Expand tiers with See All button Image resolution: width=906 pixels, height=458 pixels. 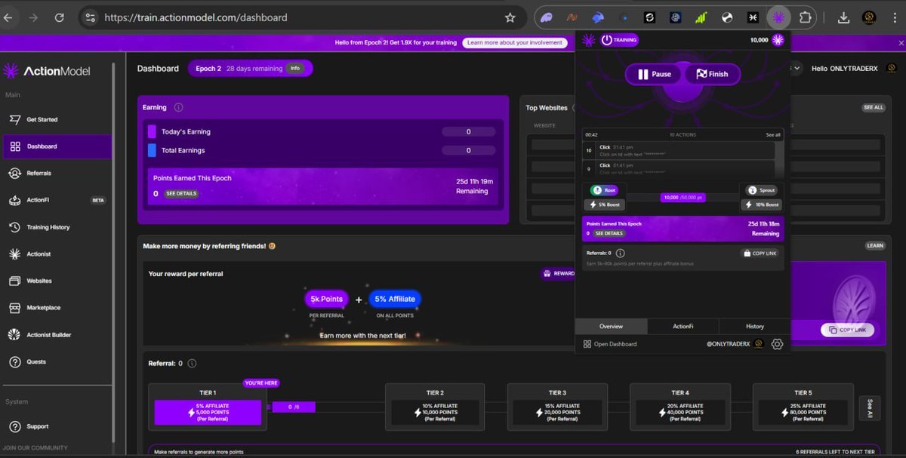(x=869, y=408)
